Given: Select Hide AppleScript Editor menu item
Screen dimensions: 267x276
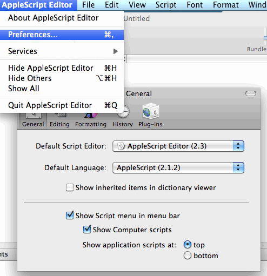Looking at the screenshot, I should 62,68.
